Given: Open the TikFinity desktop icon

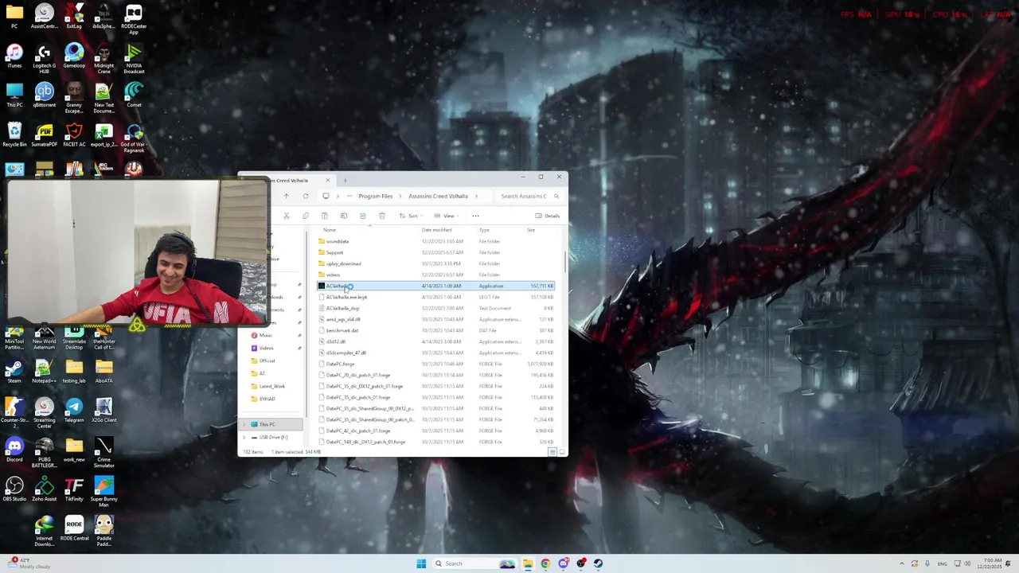Looking at the screenshot, I should pyautogui.click(x=74, y=489).
